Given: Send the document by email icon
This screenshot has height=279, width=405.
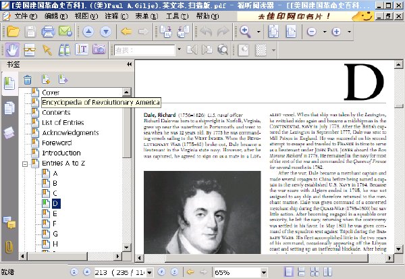Looking at the screenshot, I should pyautogui.click(x=65, y=32).
